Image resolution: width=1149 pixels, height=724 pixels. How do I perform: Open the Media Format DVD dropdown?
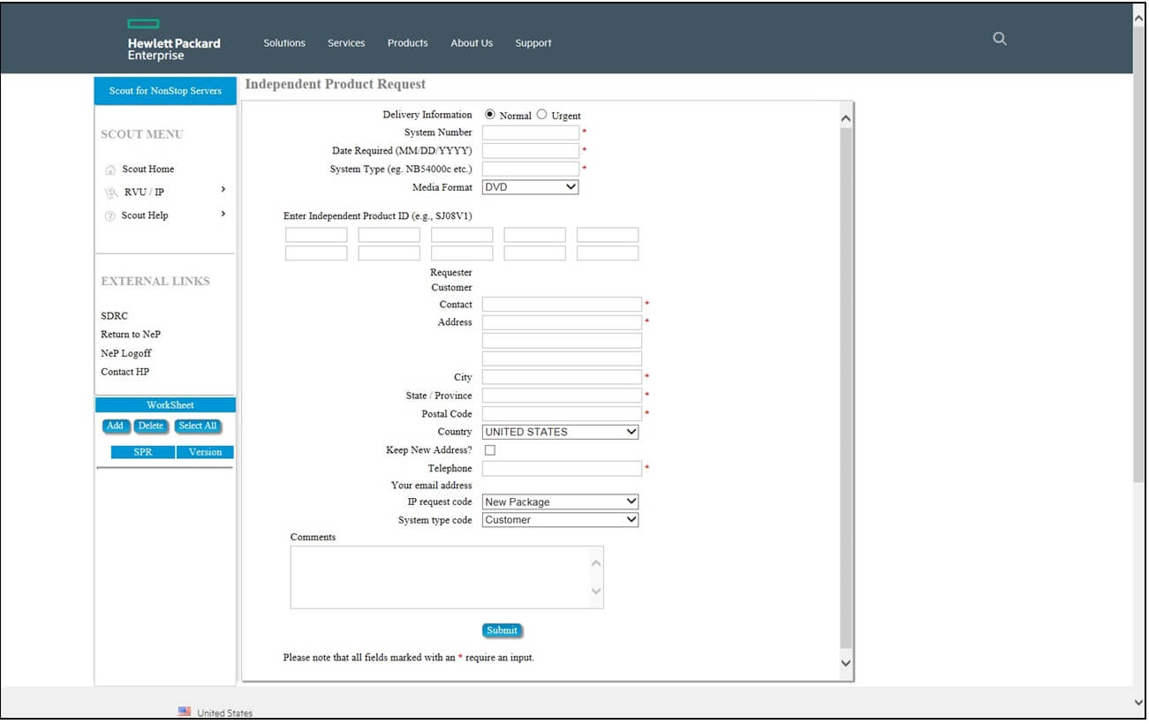point(530,187)
